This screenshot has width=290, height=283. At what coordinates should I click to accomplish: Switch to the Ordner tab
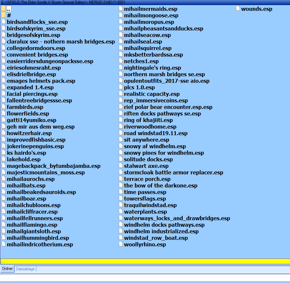[8, 269]
